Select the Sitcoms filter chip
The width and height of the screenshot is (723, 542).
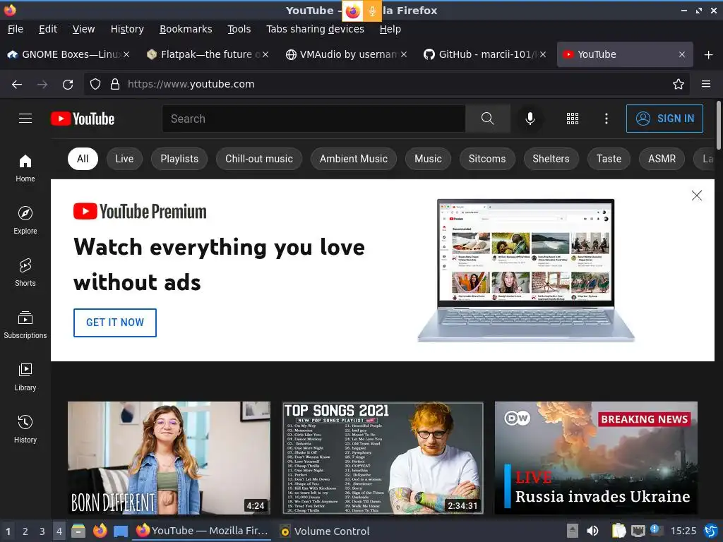pyautogui.click(x=487, y=159)
